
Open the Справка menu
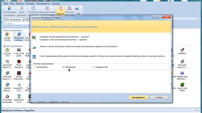(x=56, y=3)
